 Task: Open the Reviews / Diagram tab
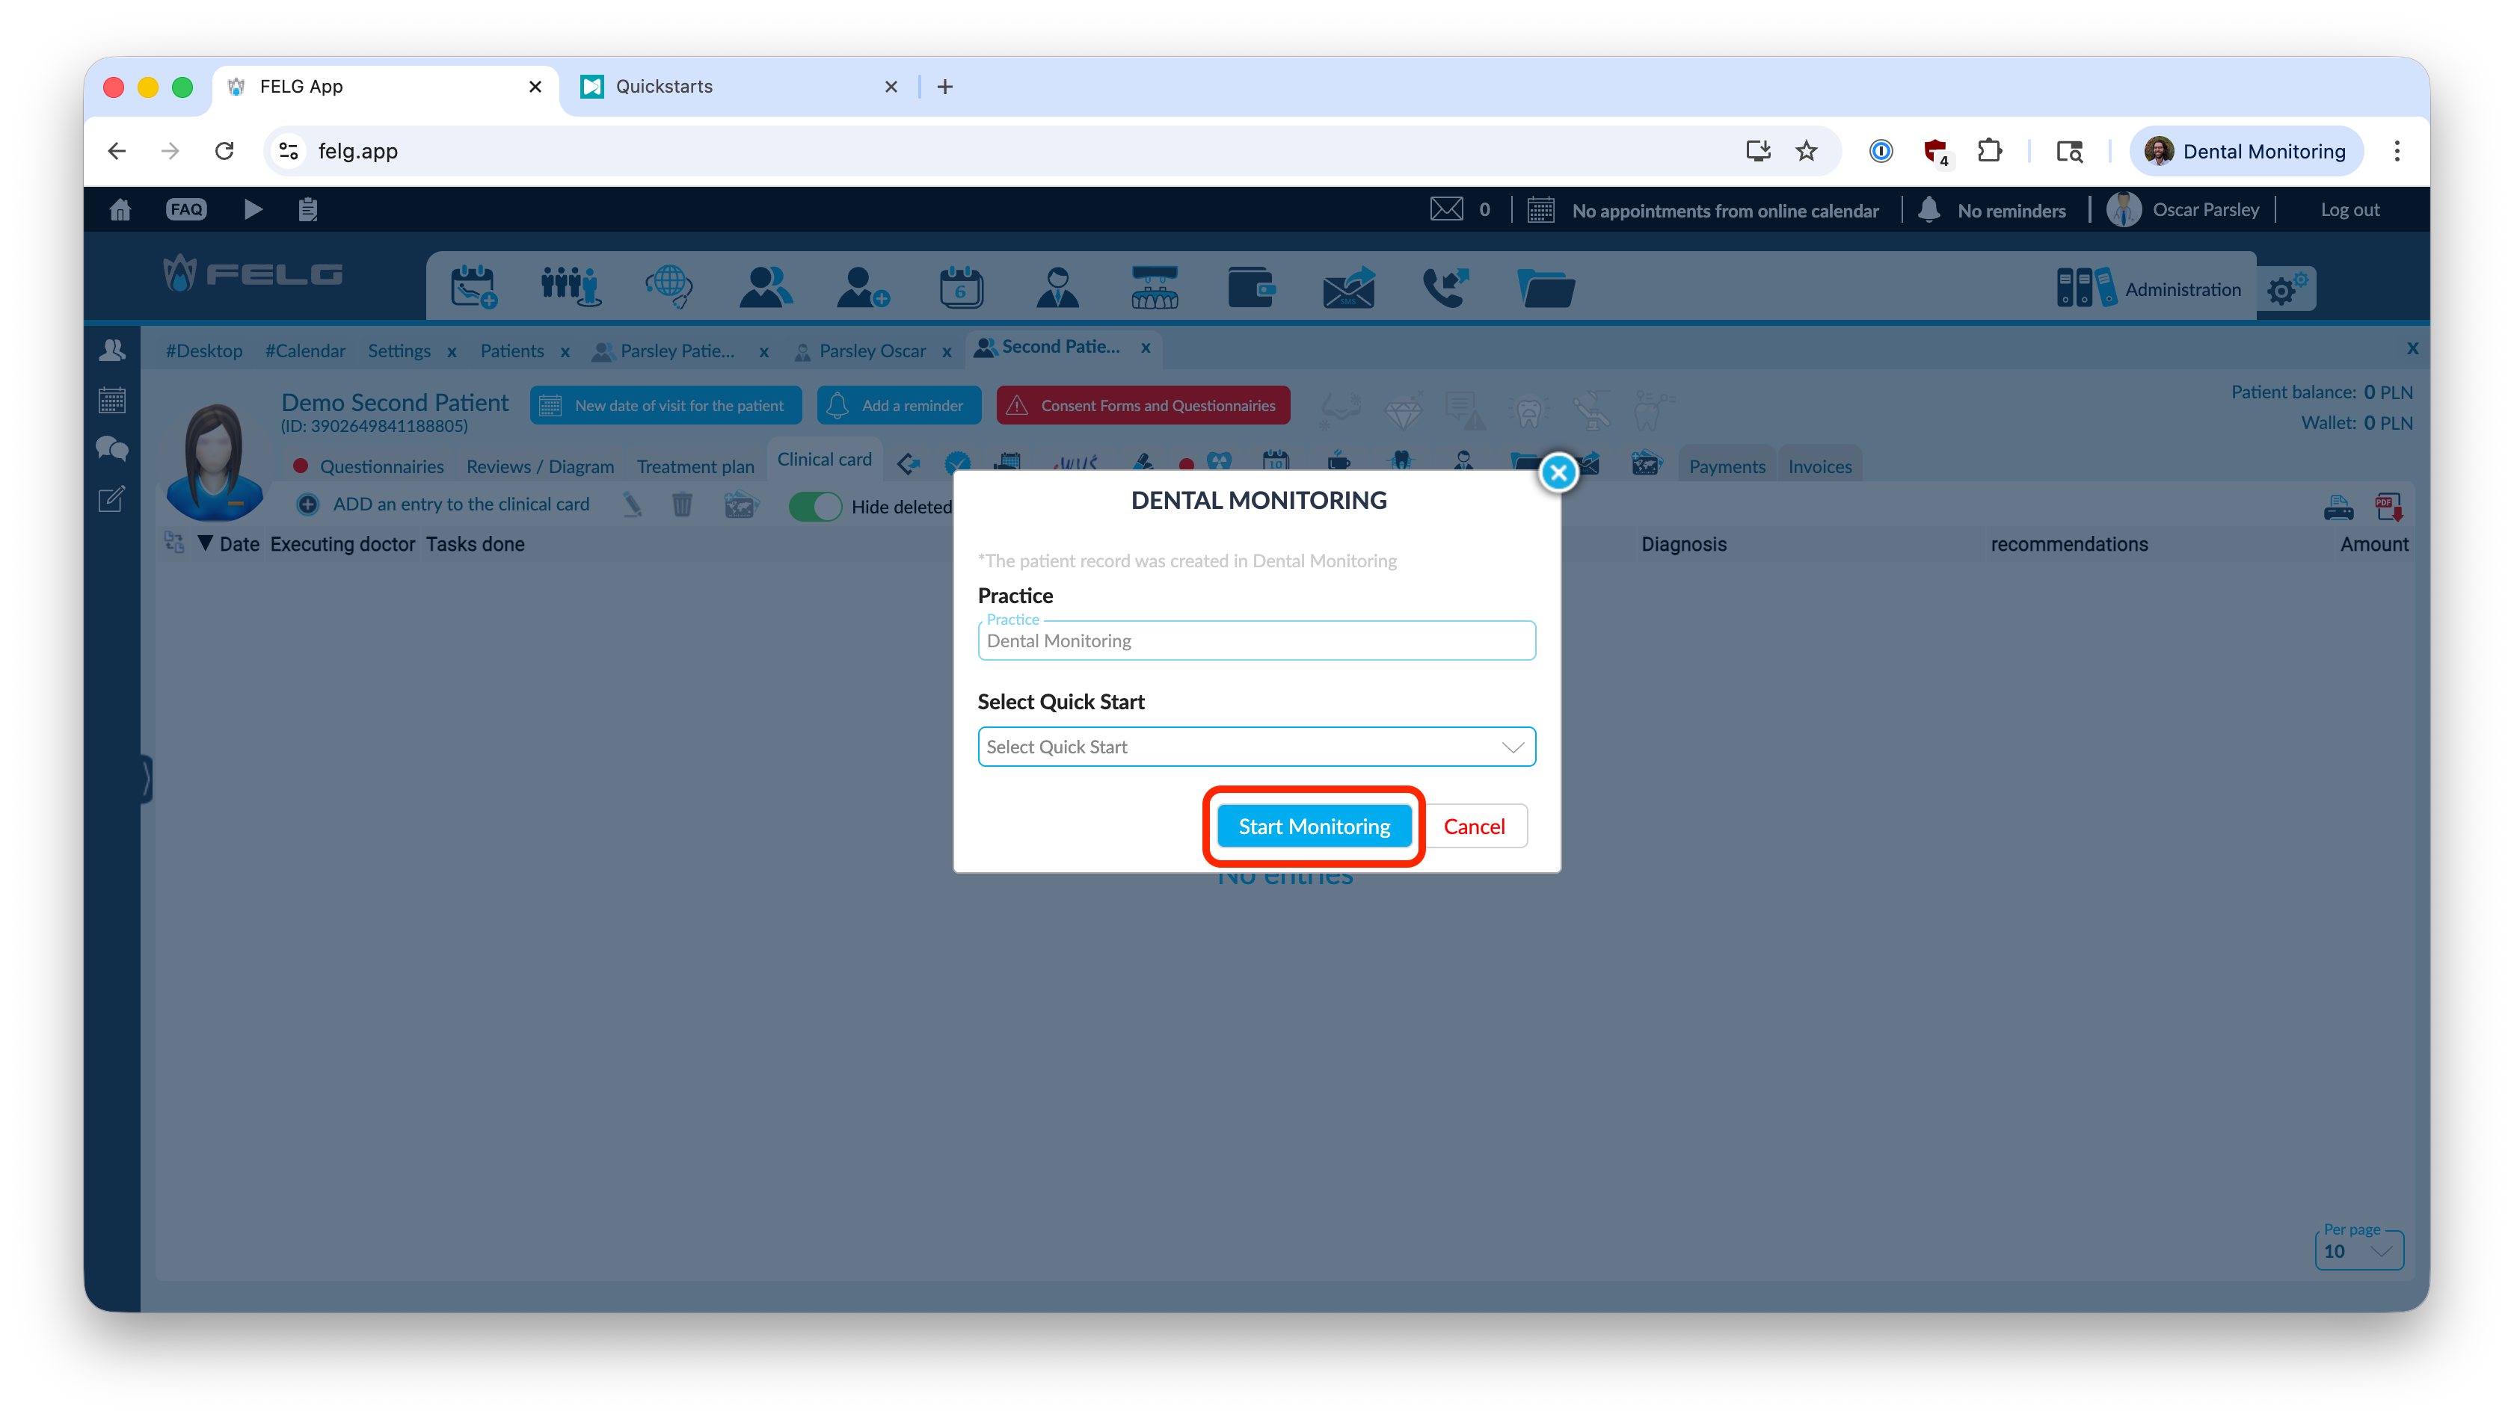[x=540, y=466]
